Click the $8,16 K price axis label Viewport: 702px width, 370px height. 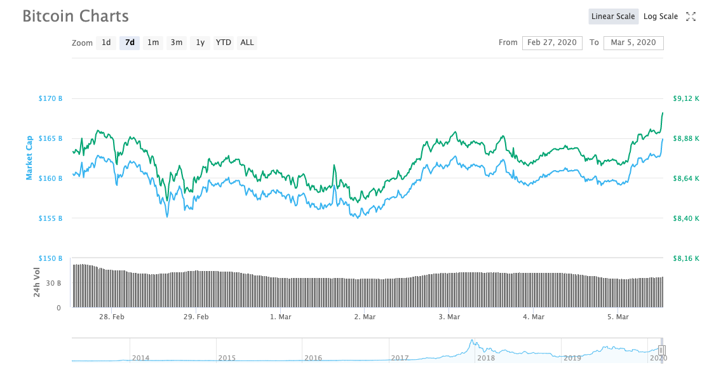pyautogui.click(x=686, y=258)
